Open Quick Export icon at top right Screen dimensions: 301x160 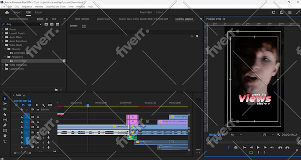282,12
